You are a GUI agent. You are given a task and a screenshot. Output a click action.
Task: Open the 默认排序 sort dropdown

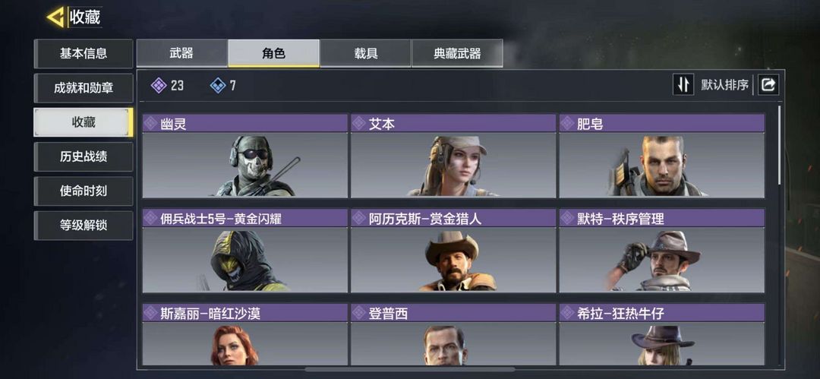point(725,85)
